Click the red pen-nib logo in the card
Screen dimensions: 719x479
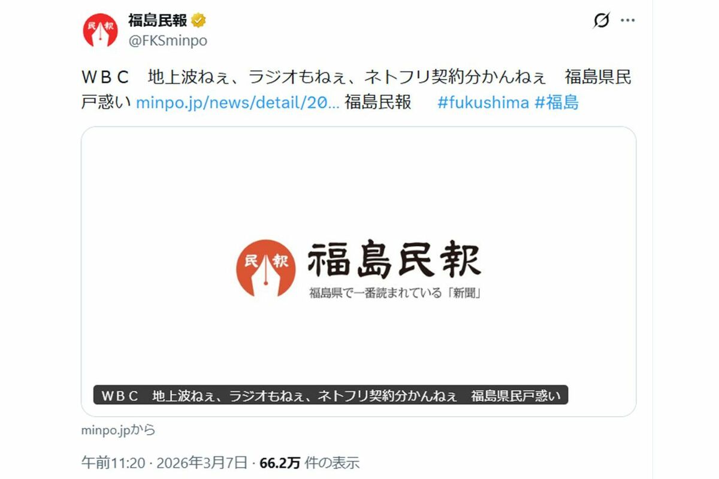click(x=265, y=268)
